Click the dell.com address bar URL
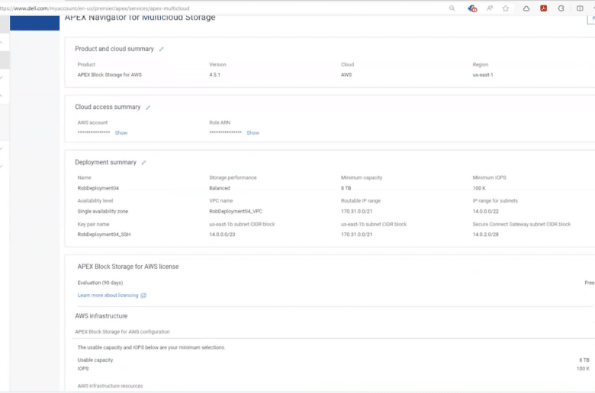Viewport: 595px width, 393px height. [x=95, y=8]
